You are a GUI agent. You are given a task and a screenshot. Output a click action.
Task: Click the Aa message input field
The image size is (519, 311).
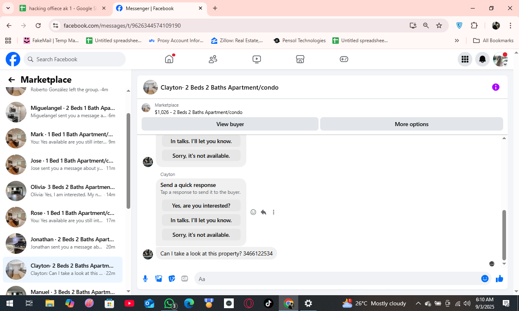tap(337, 279)
